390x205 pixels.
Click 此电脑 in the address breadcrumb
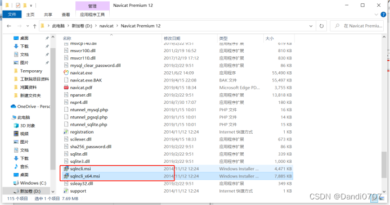(58, 26)
